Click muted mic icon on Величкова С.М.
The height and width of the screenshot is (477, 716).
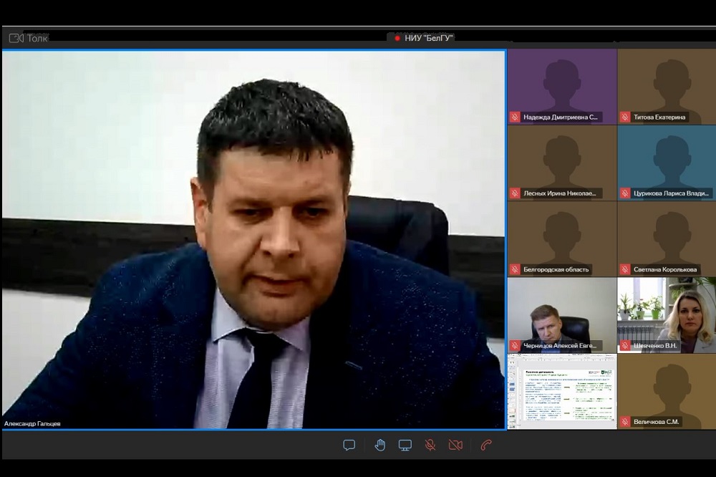pyautogui.click(x=625, y=422)
